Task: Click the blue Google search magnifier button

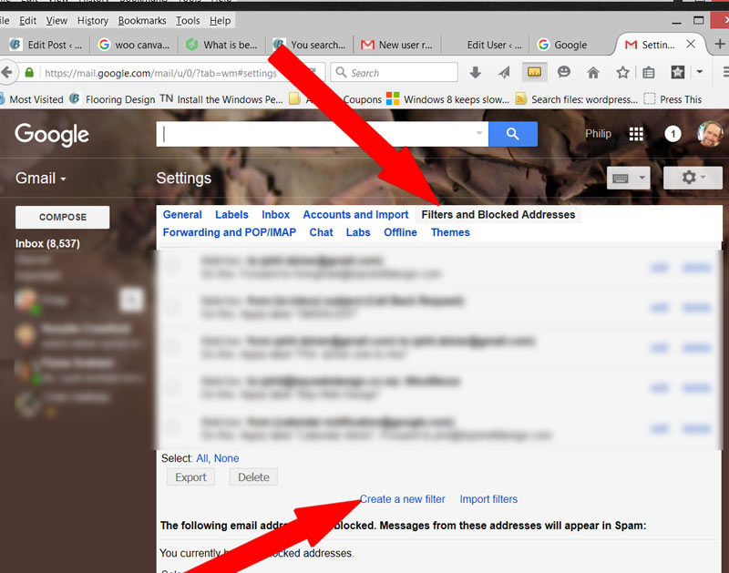Action: (512, 134)
